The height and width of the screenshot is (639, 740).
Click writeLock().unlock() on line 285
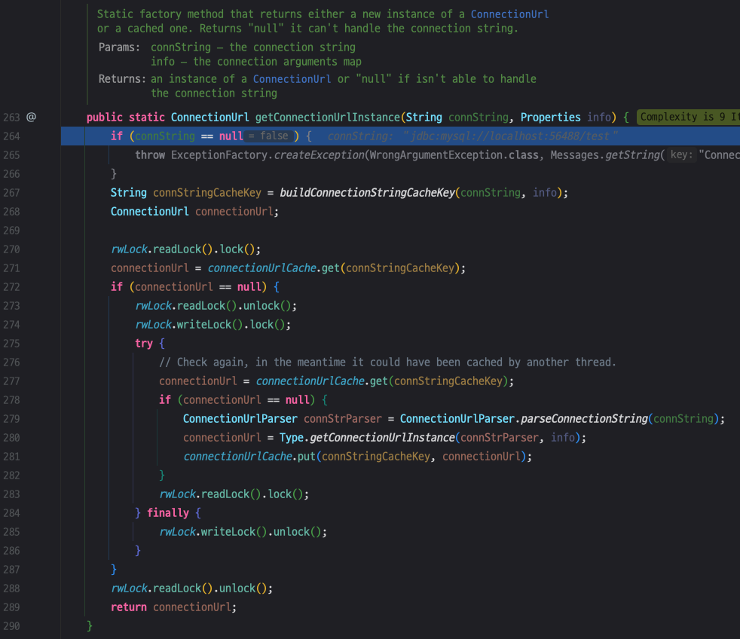(261, 531)
